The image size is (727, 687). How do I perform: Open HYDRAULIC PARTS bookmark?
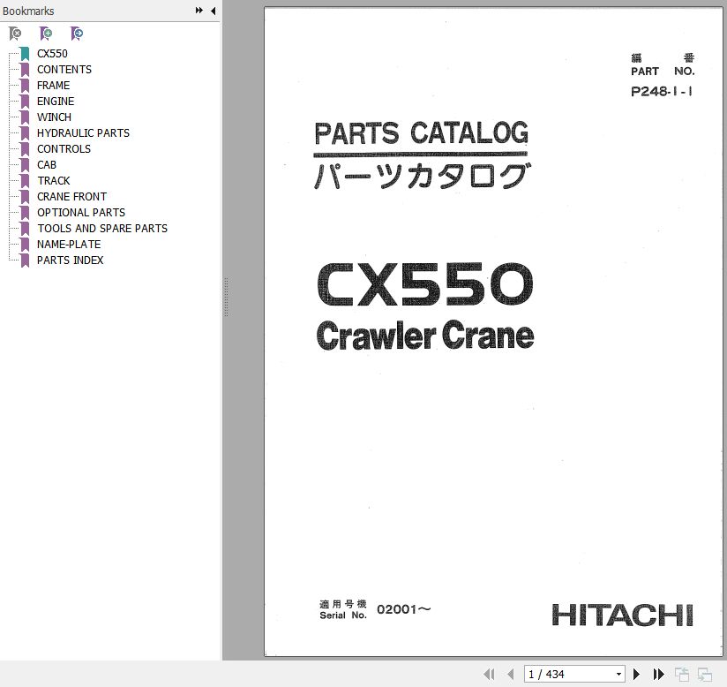[84, 133]
